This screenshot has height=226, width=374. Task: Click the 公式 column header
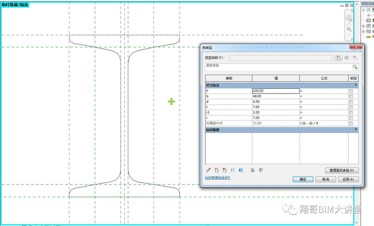coord(324,78)
